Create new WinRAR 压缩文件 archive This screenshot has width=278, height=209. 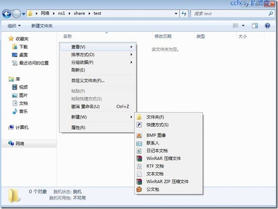click(x=169, y=158)
